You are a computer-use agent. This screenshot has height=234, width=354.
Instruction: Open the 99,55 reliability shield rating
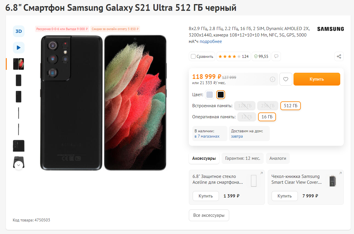click(261, 56)
